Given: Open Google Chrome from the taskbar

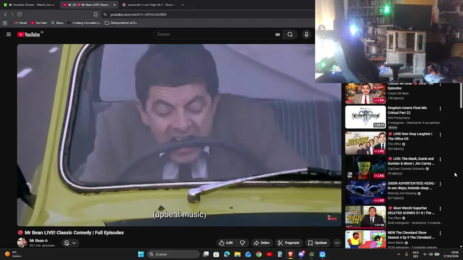Looking at the screenshot, I should (259, 254).
